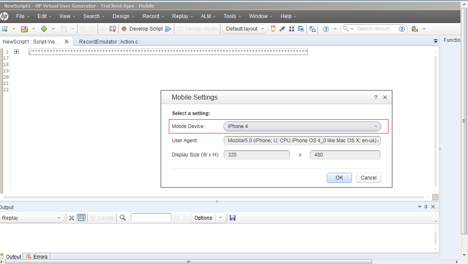The height and width of the screenshot is (264, 468).
Task: Click the display height field showing 480
Action: [x=345, y=155]
